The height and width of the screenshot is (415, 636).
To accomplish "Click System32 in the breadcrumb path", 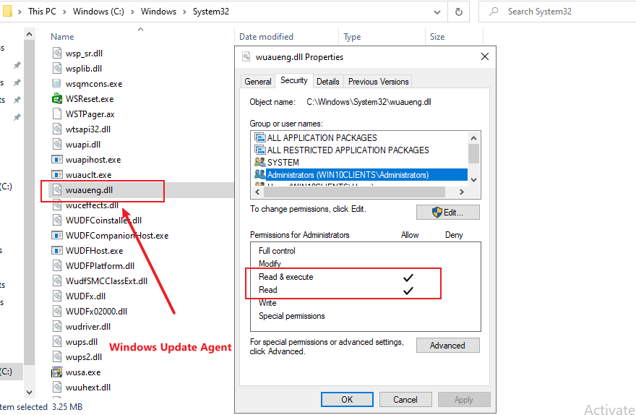I will 211,12.
